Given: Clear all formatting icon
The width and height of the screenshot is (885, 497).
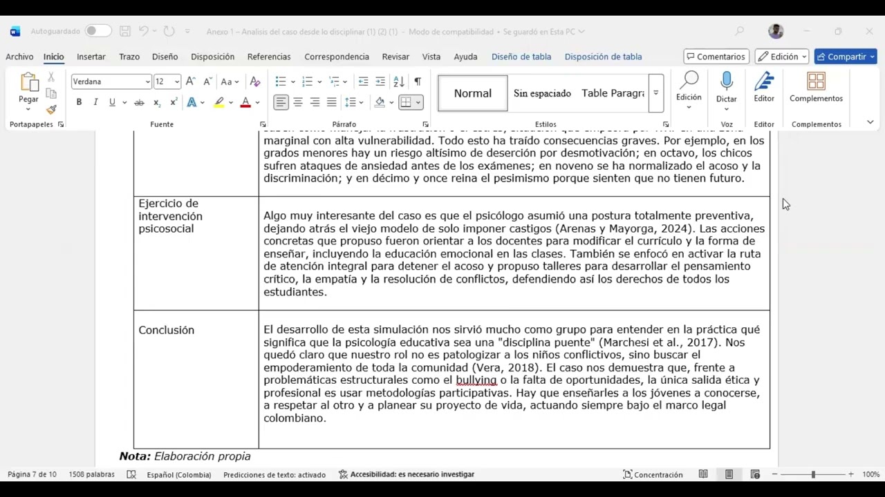Looking at the screenshot, I should point(255,81).
